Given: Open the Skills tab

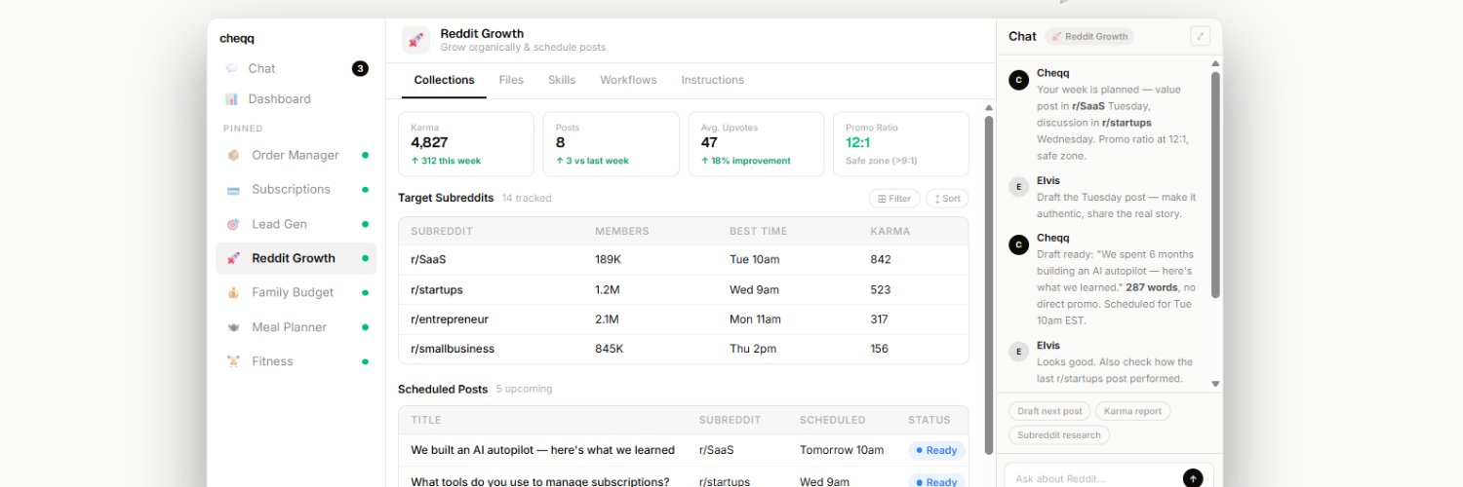Looking at the screenshot, I should coord(562,80).
